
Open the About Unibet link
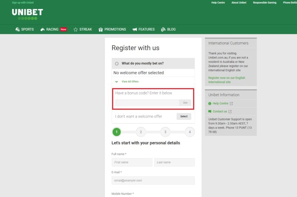coord(239,3)
